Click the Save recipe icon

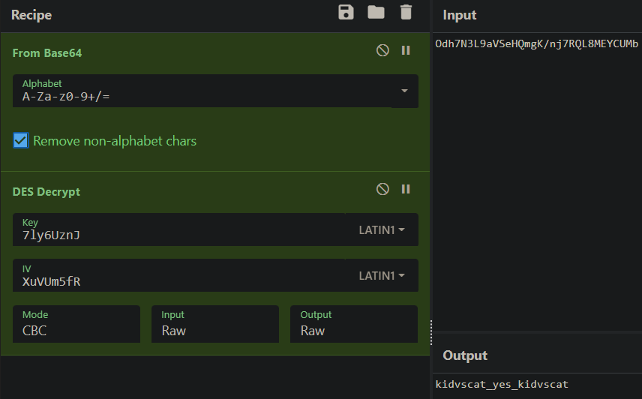click(x=346, y=13)
